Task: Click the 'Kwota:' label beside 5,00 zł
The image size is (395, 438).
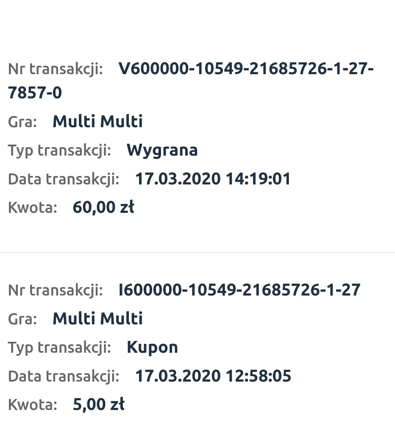Action: click(33, 405)
